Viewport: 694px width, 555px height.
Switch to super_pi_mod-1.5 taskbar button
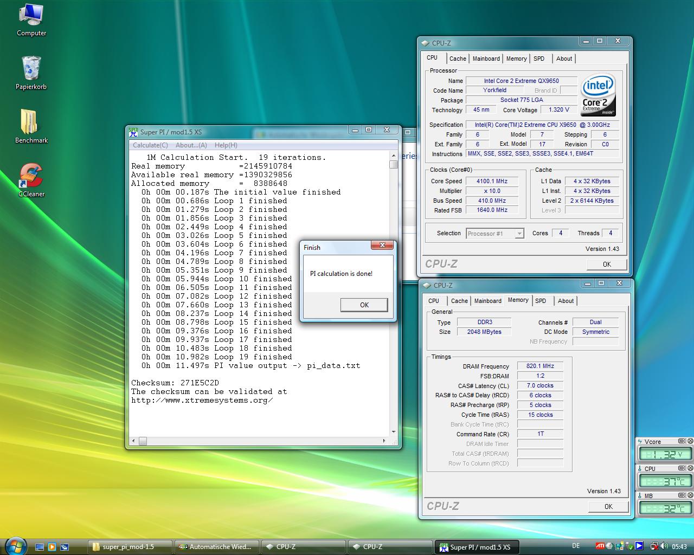(130, 547)
